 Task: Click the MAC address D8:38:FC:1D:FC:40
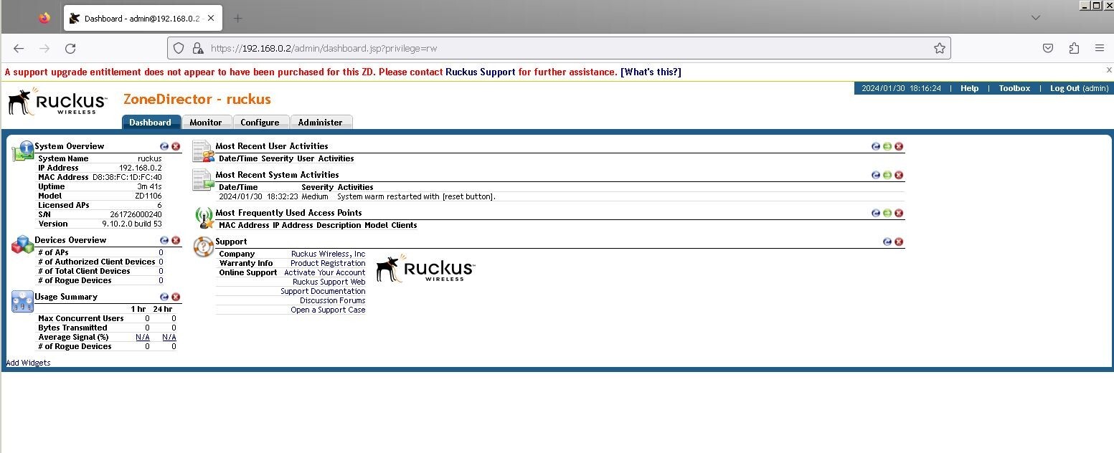127,177
